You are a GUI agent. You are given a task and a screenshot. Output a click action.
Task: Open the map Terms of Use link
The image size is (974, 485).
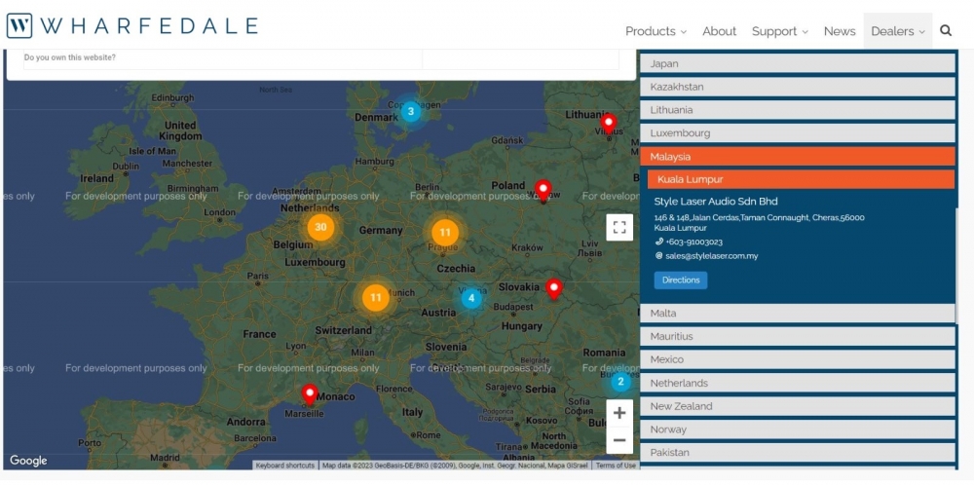click(617, 466)
